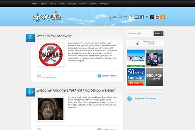Click the 'Kein Kommentar' link

tap(49, 77)
